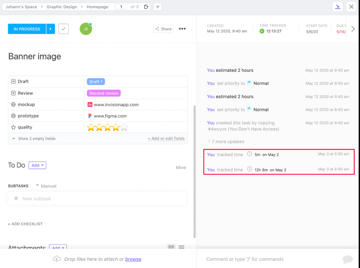Open status dropdown arrow next to In Progress
Screen dimensions: 360x268
point(50,29)
